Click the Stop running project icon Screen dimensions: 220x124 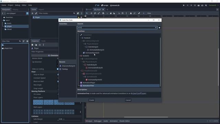[191, 6]
